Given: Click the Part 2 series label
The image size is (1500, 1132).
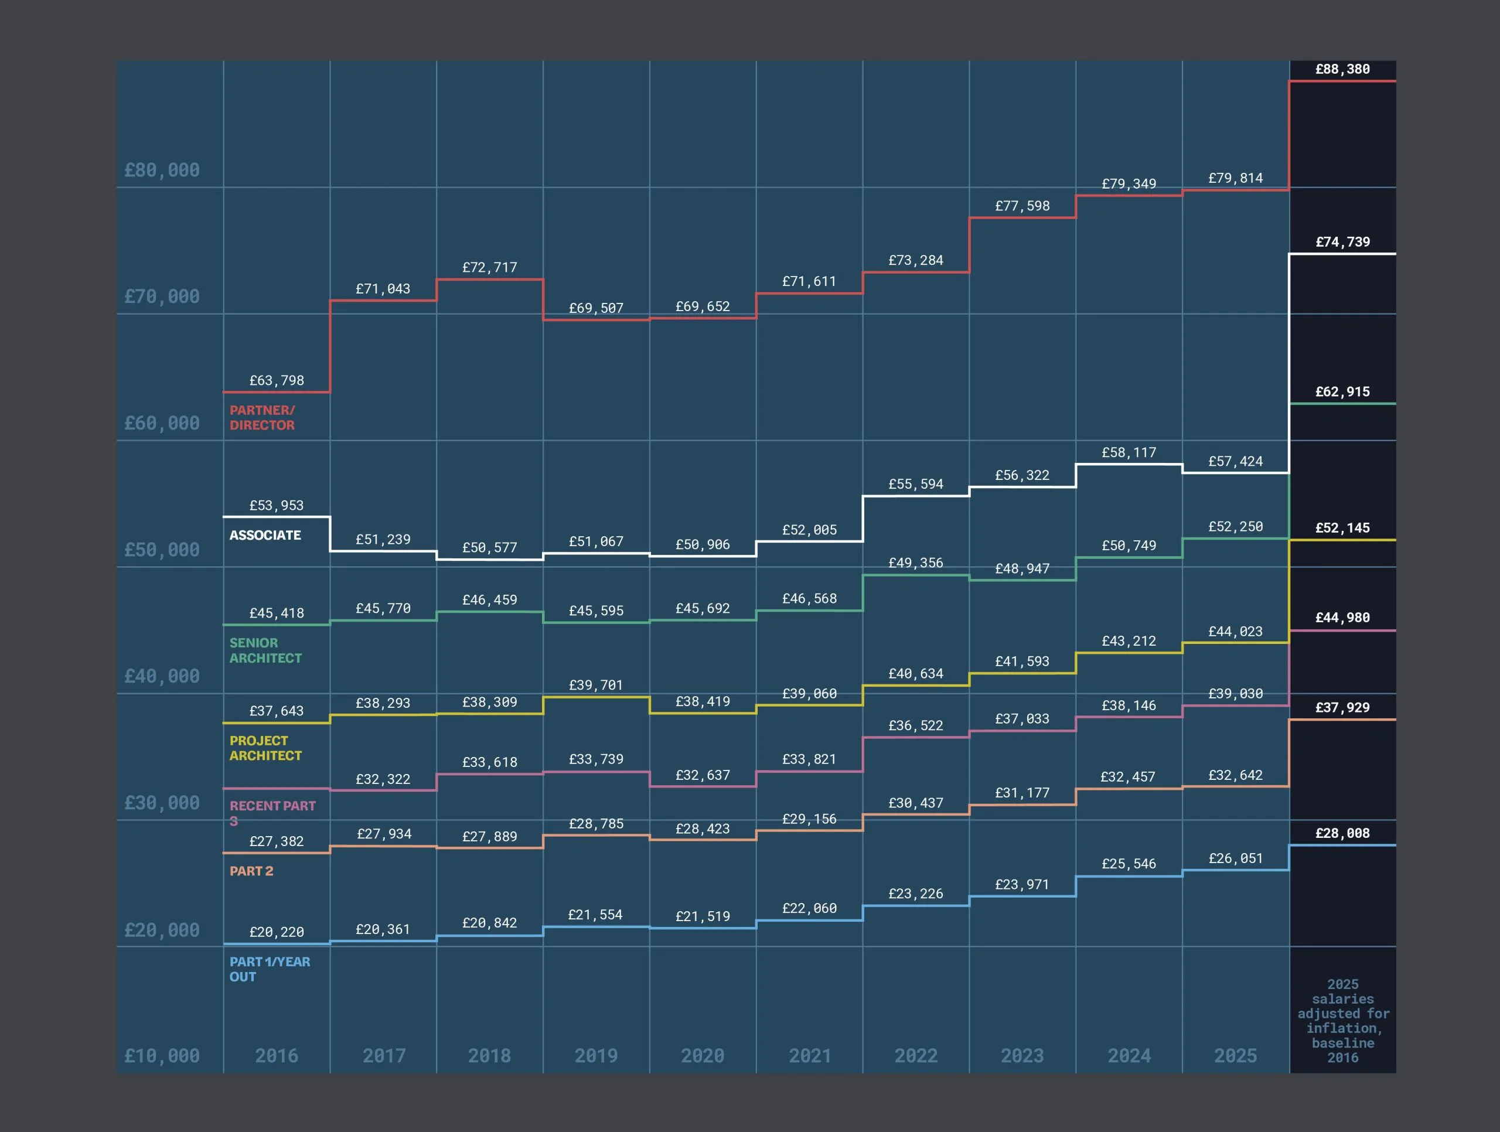Looking at the screenshot, I should (251, 871).
